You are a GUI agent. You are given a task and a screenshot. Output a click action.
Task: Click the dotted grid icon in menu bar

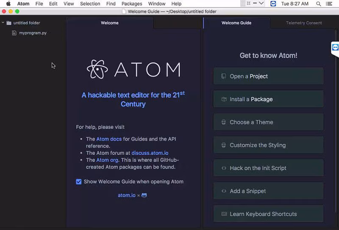point(243,3)
